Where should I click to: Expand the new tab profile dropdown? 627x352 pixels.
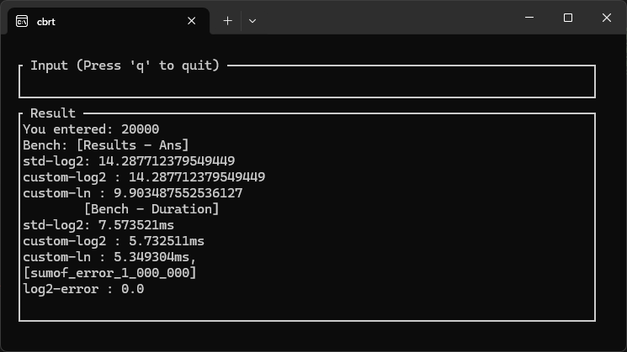click(252, 21)
